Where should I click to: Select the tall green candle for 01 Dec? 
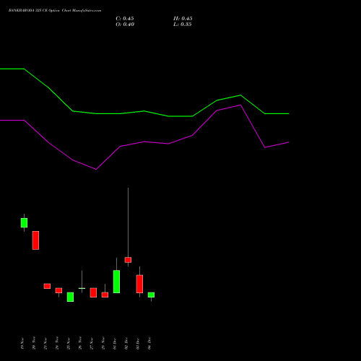pyautogui.click(x=116, y=282)
